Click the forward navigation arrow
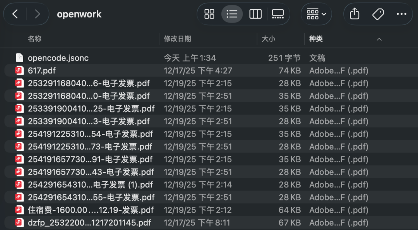Screen dimensions: 418x230 click(x=37, y=14)
